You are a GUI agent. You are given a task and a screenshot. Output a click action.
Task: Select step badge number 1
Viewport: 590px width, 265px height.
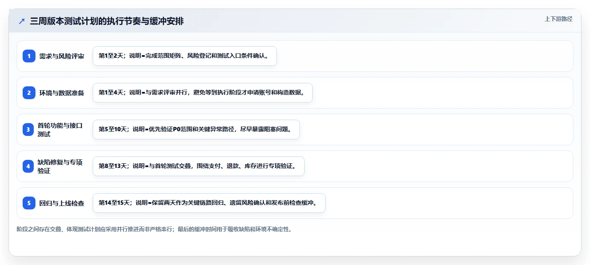pos(29,56)
